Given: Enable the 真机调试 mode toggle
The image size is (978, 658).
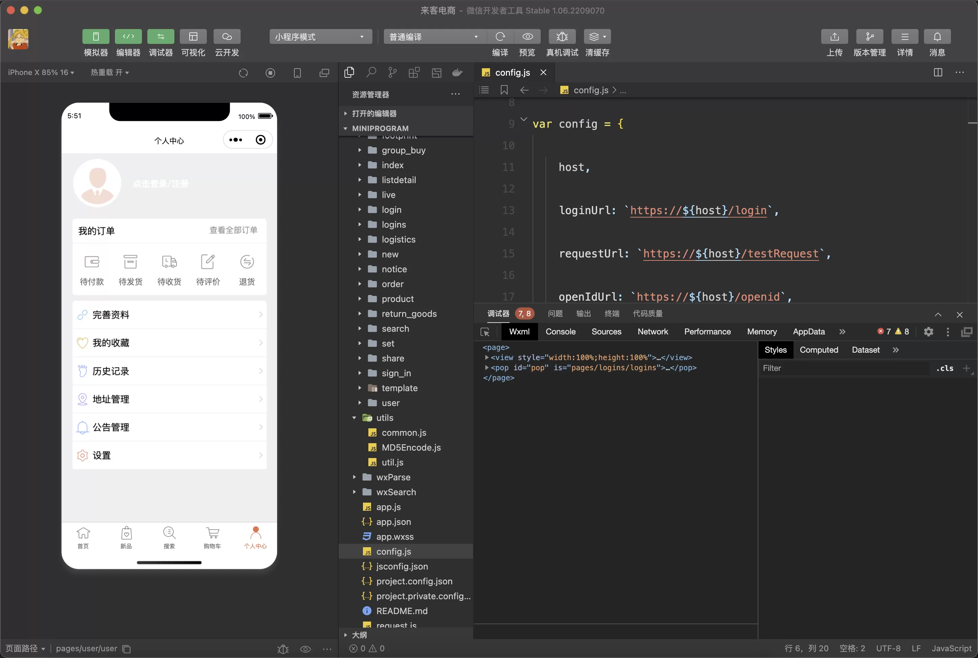Looking at the screenshot, I should tap(561, 36).
